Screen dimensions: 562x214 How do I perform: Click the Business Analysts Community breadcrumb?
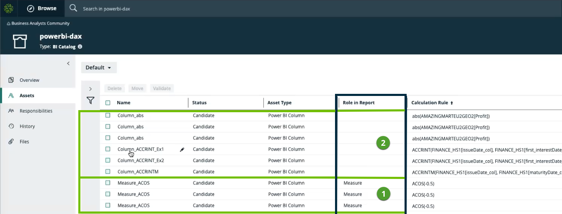40,23
